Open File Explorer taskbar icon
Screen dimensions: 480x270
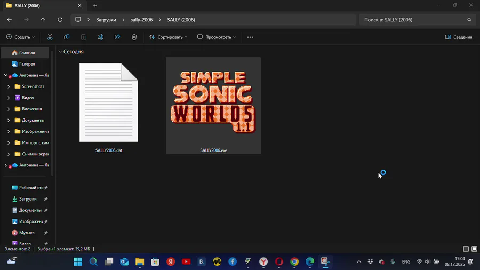pyautogui.click(x=140, y=261)
